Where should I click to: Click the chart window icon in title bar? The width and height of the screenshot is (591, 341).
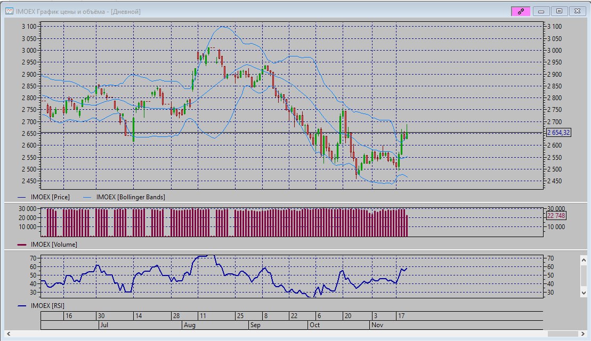(x=9, y=11)
